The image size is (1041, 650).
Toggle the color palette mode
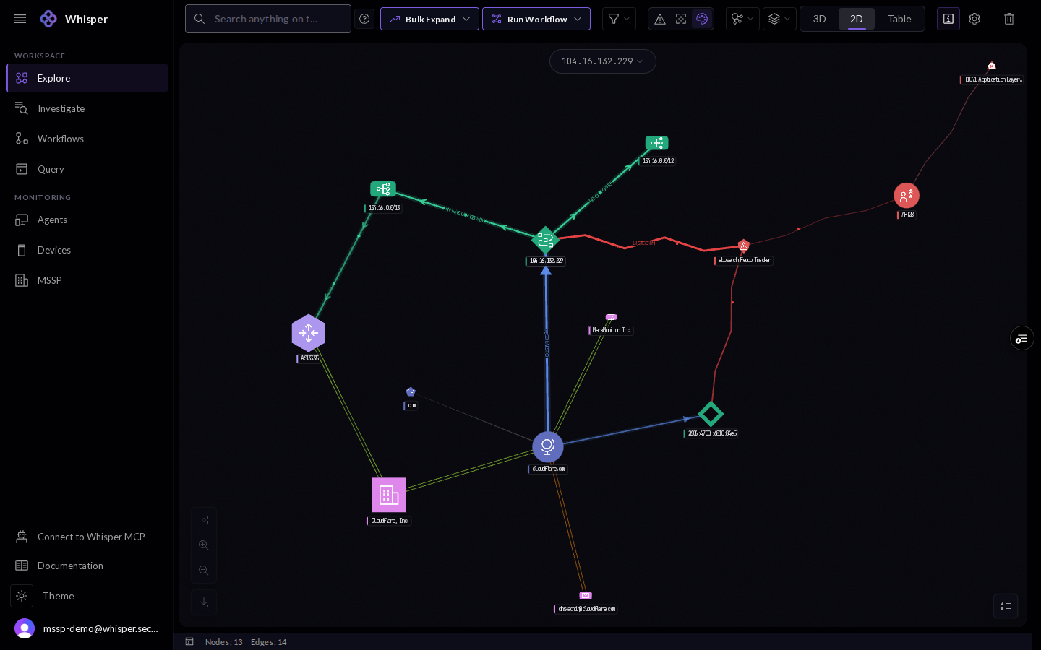(702, 19)
